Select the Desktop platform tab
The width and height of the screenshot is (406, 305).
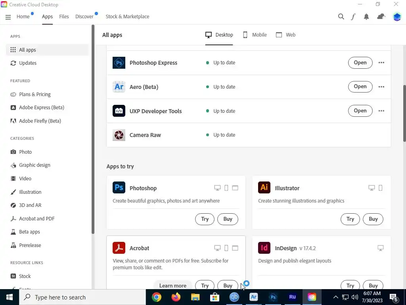pyautogui.click(x=219, y=35)
